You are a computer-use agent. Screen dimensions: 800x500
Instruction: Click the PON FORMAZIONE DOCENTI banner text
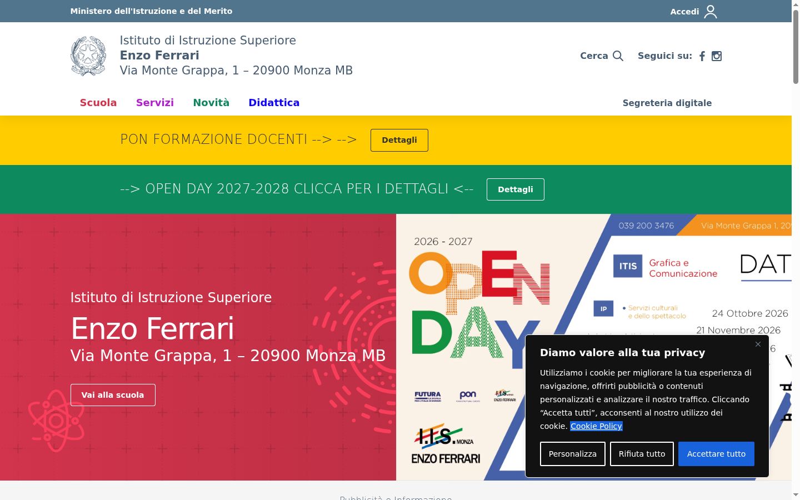(x=238, y=139)
